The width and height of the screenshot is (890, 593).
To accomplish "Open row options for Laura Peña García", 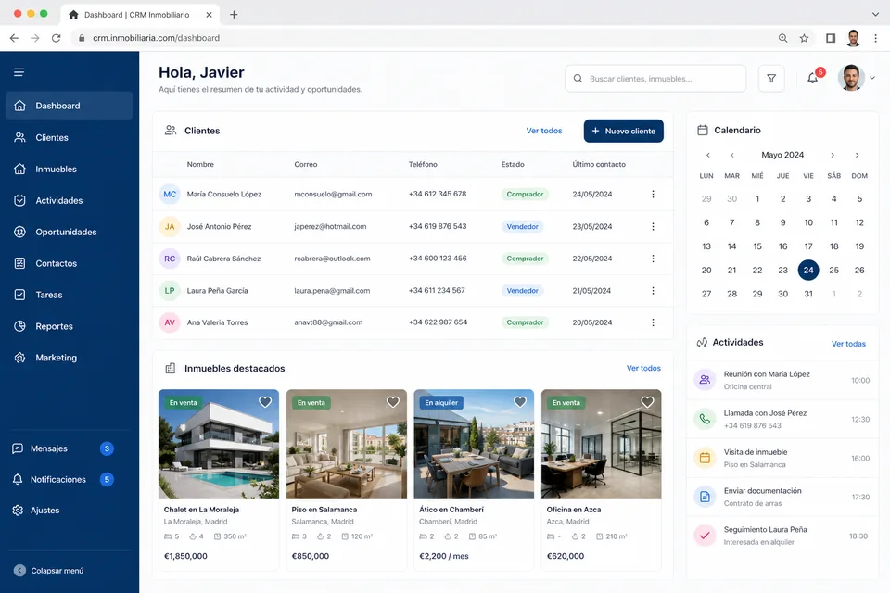I will point(653,291).
